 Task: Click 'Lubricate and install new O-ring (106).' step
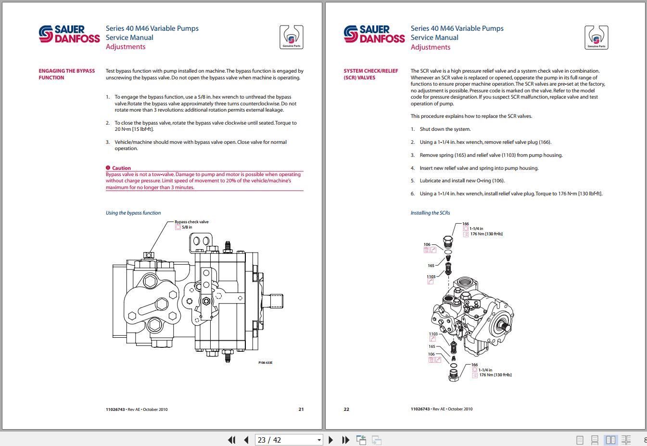(462, 181)
